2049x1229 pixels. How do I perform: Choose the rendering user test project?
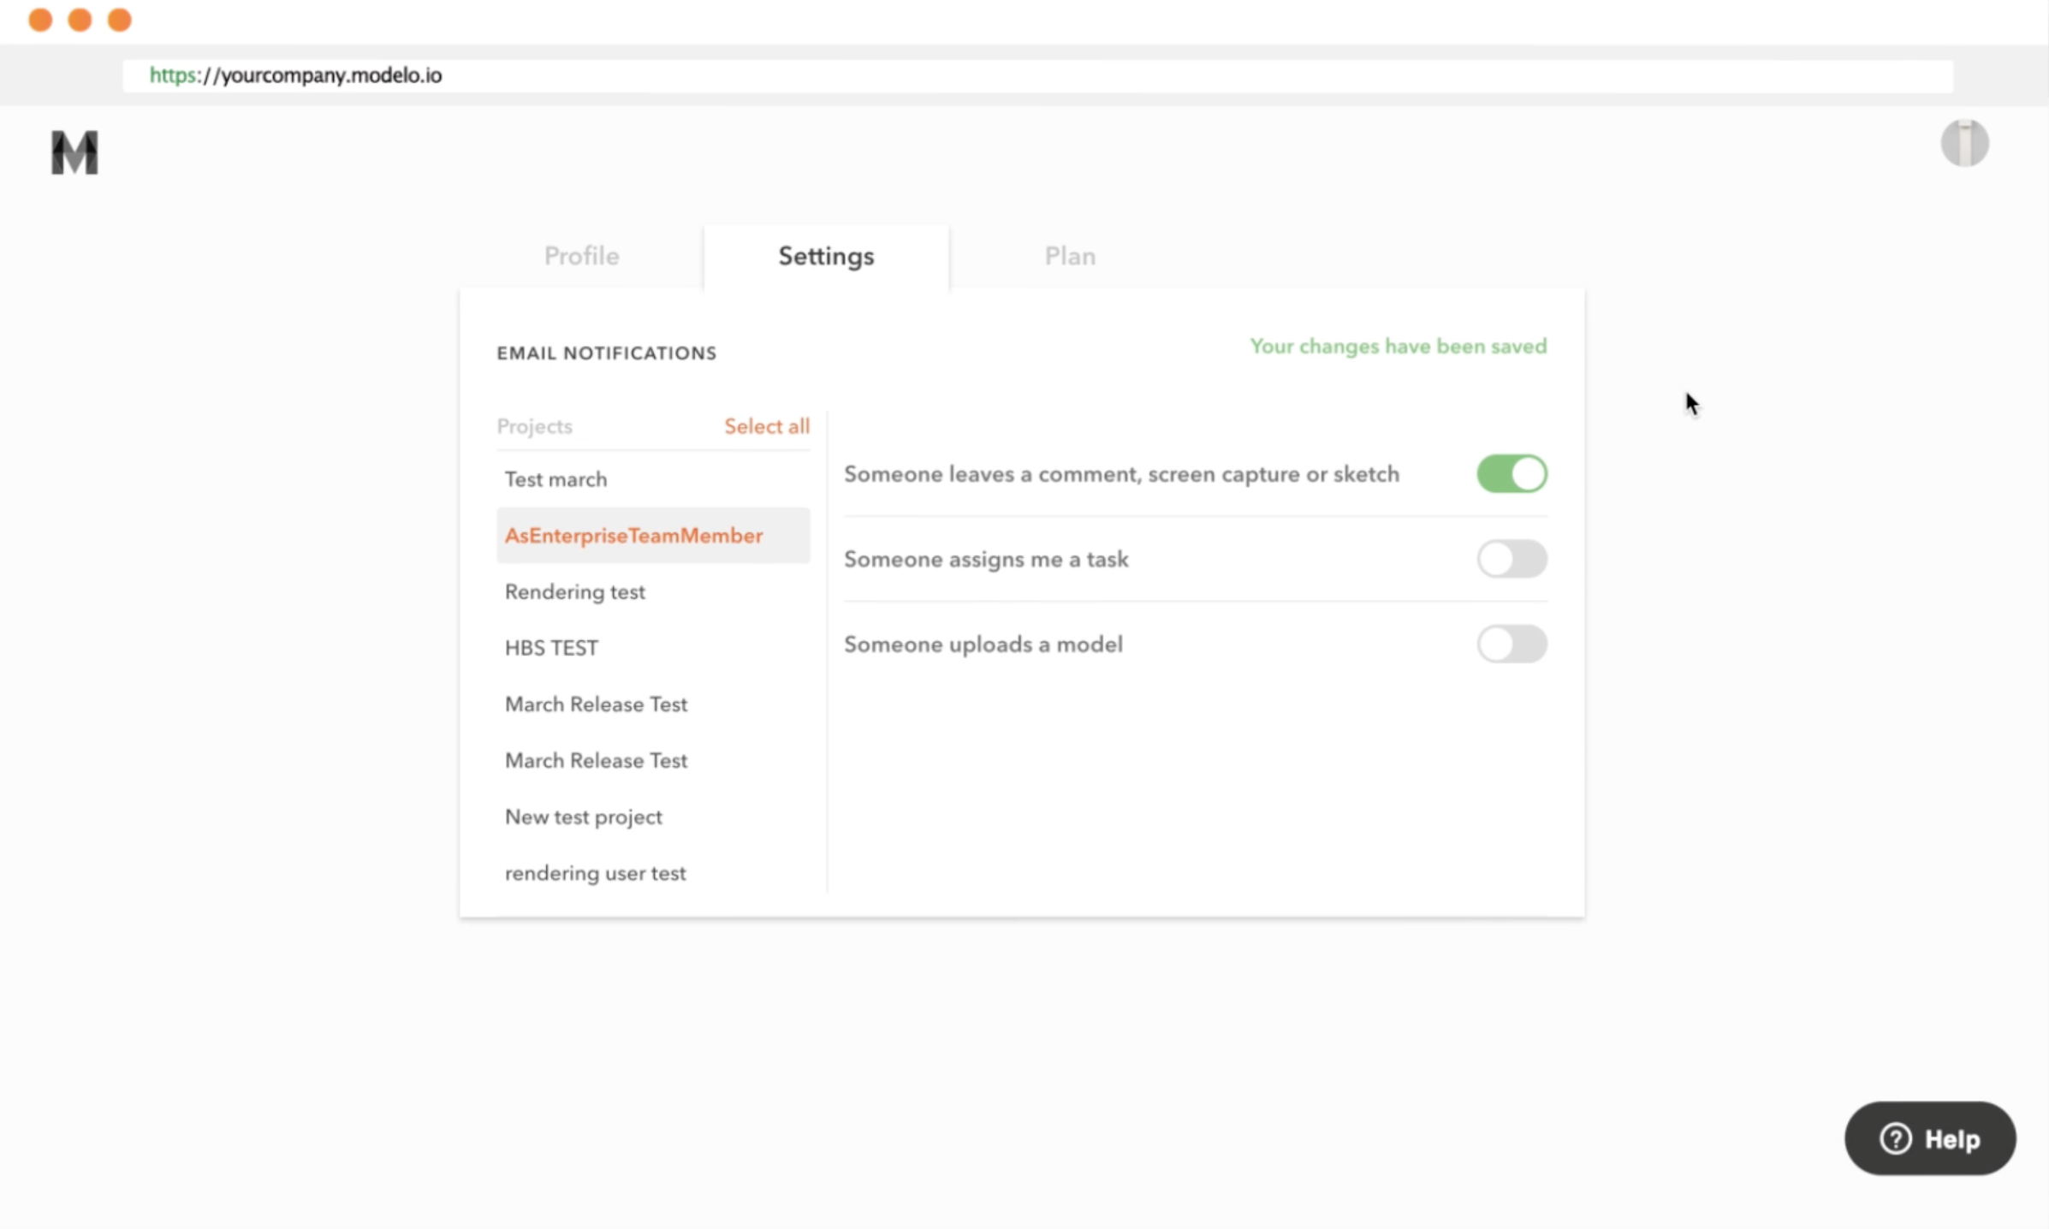tap(595, 873)
